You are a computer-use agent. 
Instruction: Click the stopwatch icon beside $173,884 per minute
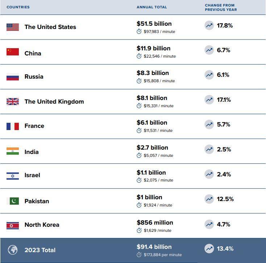(x=139, y=255)
